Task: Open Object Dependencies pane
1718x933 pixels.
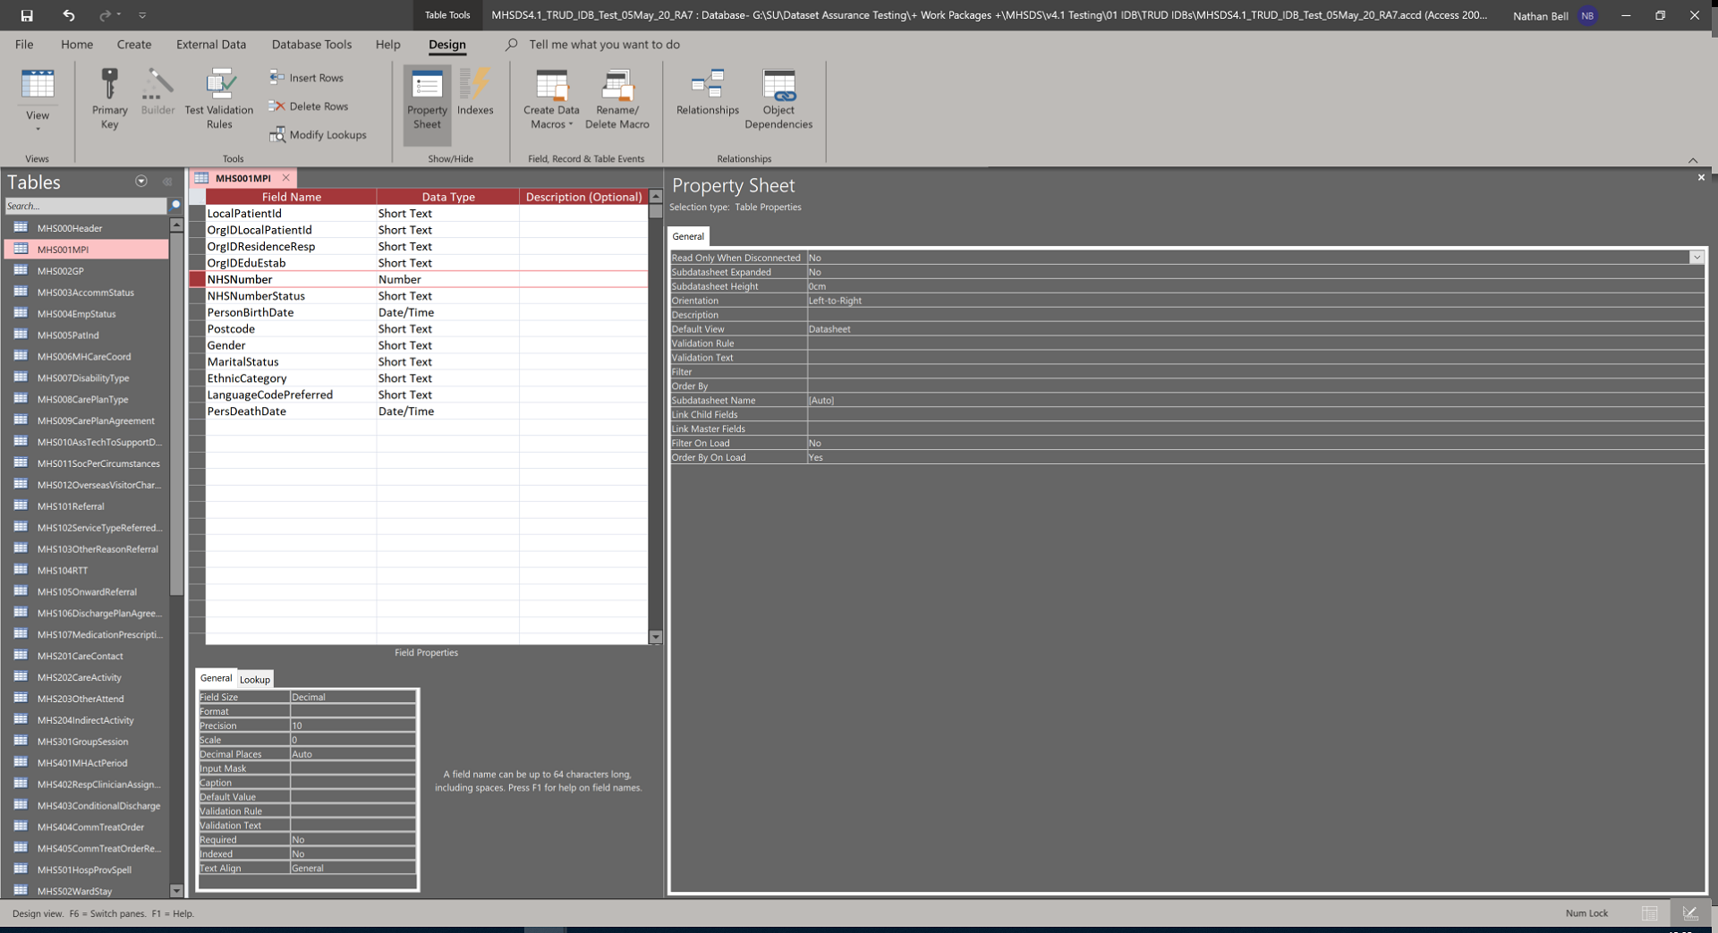Action: pos(778,99)
